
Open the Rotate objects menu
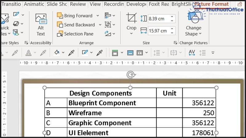(110, 33)
